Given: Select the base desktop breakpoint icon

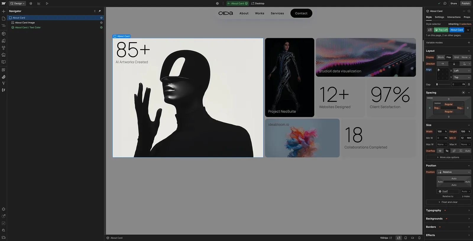Looking at the screenshot, I should pos(399,238).
